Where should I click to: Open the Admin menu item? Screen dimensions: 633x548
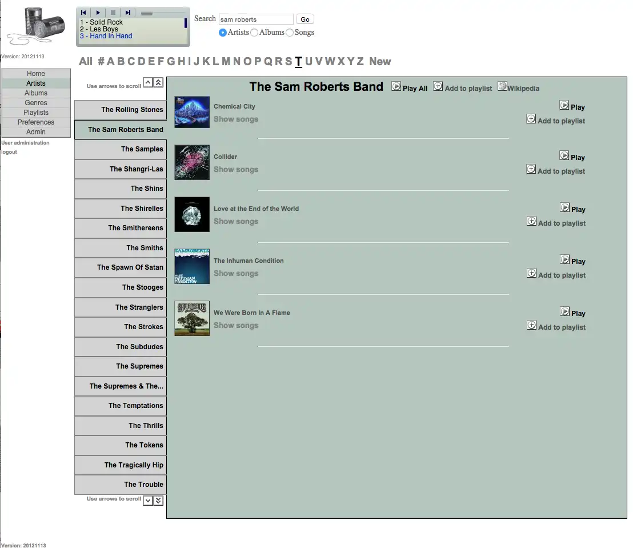[36, 131]
